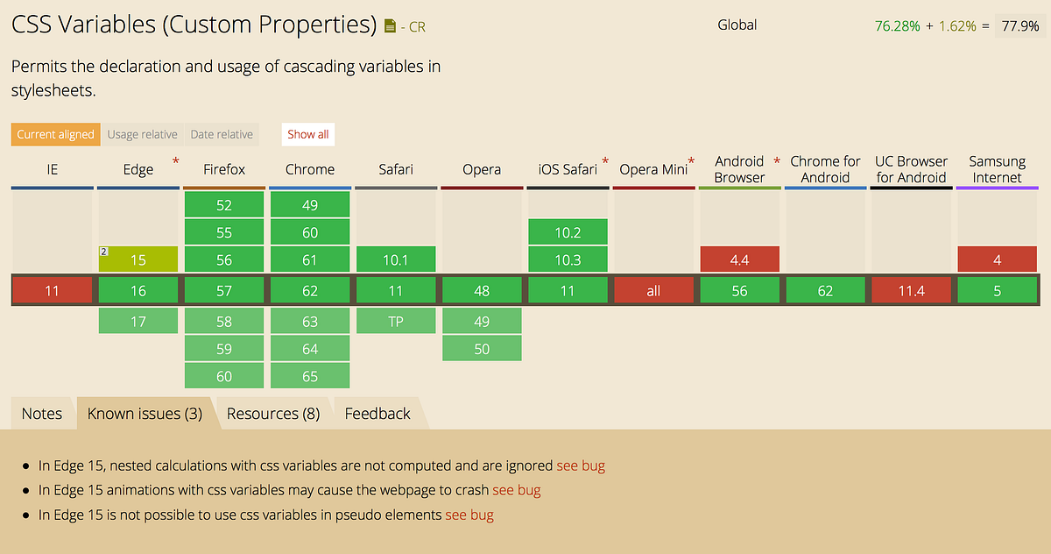Viewport: 1051px width, 554px height.
Task: Enable the Date relative view
Action: click(222, 134)
